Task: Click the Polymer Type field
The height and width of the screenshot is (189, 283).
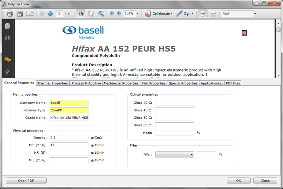Action: 69,110
